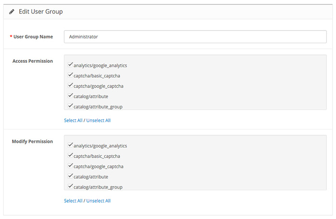Toggle catalog/attribute_group in Access Permission
Screen dimensions: 336x219
click(x=70, y=105)
